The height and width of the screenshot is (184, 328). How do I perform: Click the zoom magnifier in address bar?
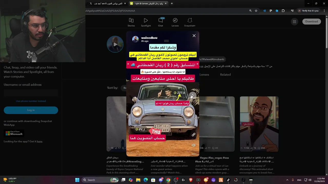coord(250,11)
